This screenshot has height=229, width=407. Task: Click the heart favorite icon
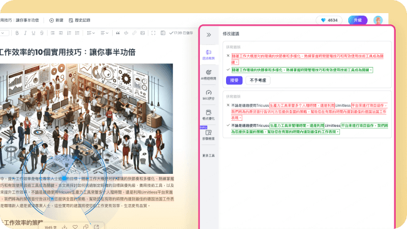(75, 227)
